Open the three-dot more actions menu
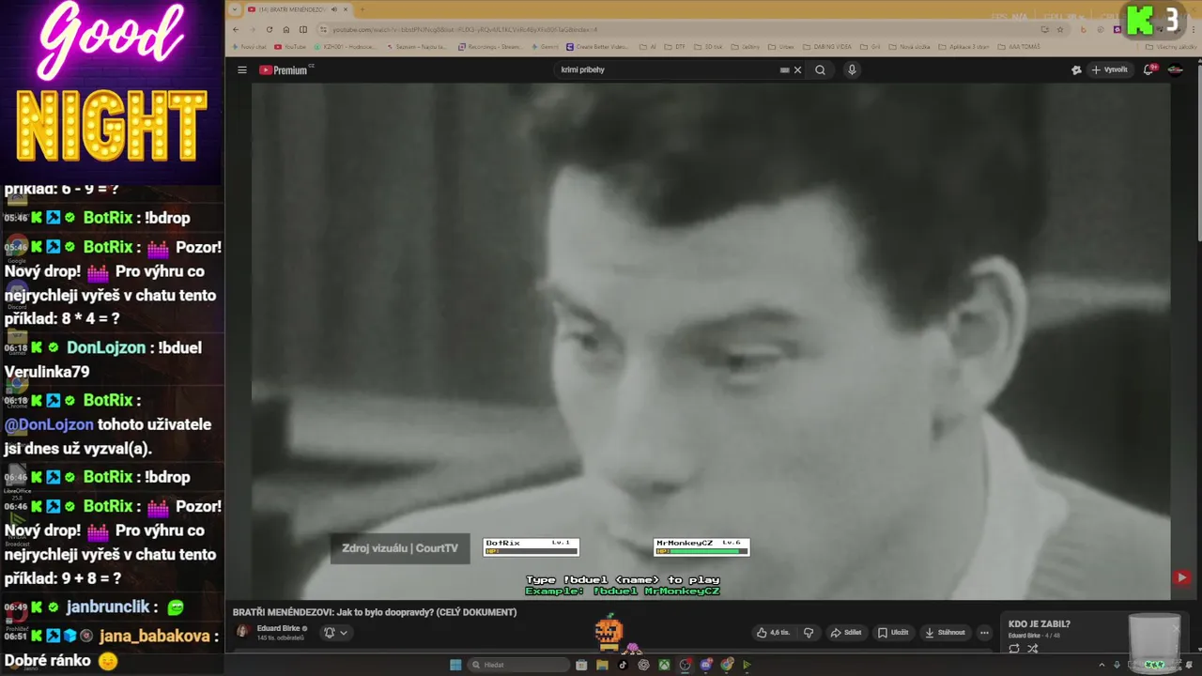The height and width of the screenshot is (676, 1202). click(984, 633)
